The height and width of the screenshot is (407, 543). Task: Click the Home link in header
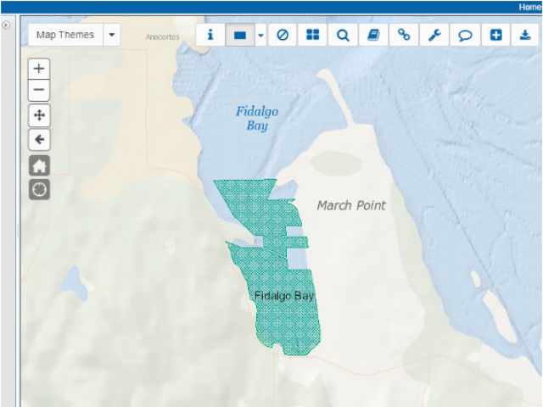(x=530, y=7)
